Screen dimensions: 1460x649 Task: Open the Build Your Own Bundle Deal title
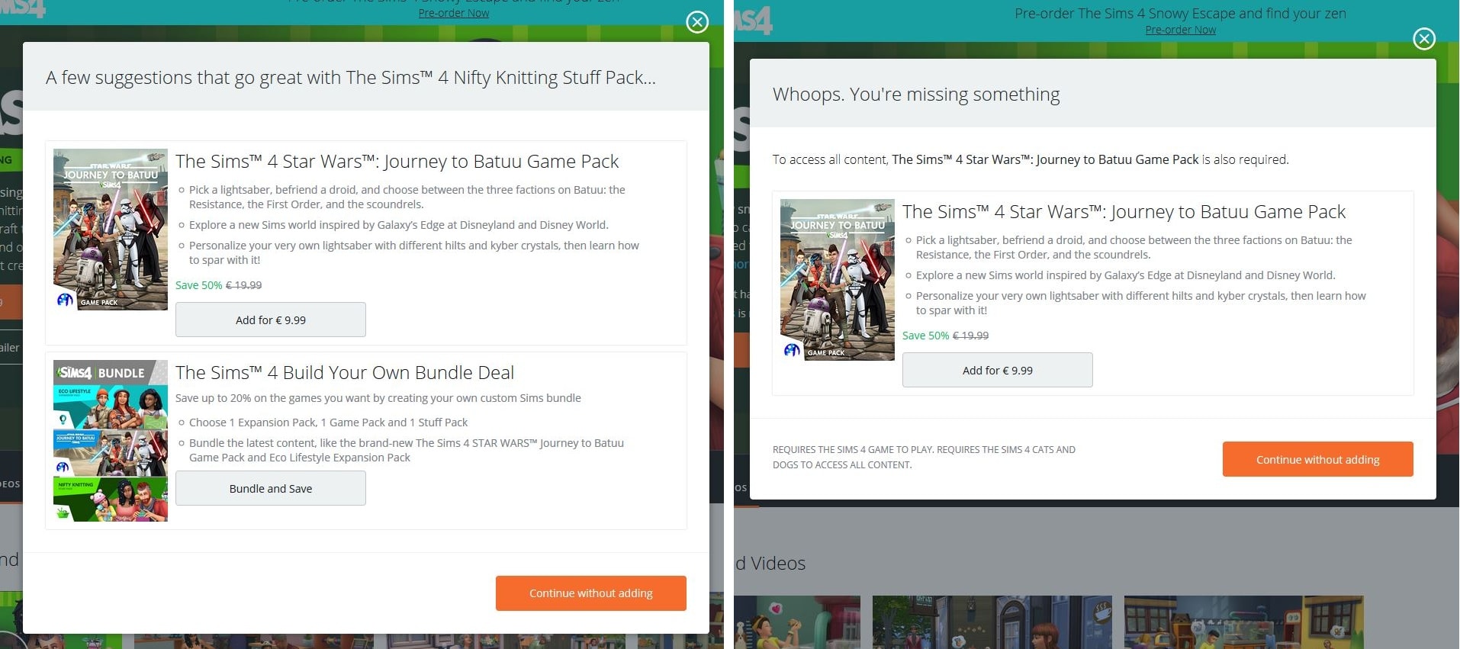click(x=345, y=373)
